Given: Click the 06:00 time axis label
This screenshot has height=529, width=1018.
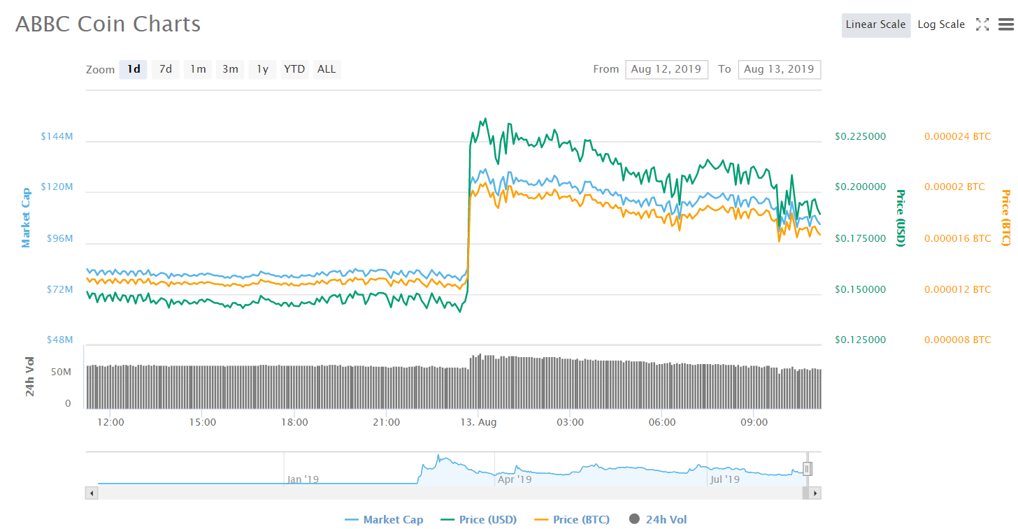Looking at the screenshot, I should pyautogui.click(x=662, y=422).
